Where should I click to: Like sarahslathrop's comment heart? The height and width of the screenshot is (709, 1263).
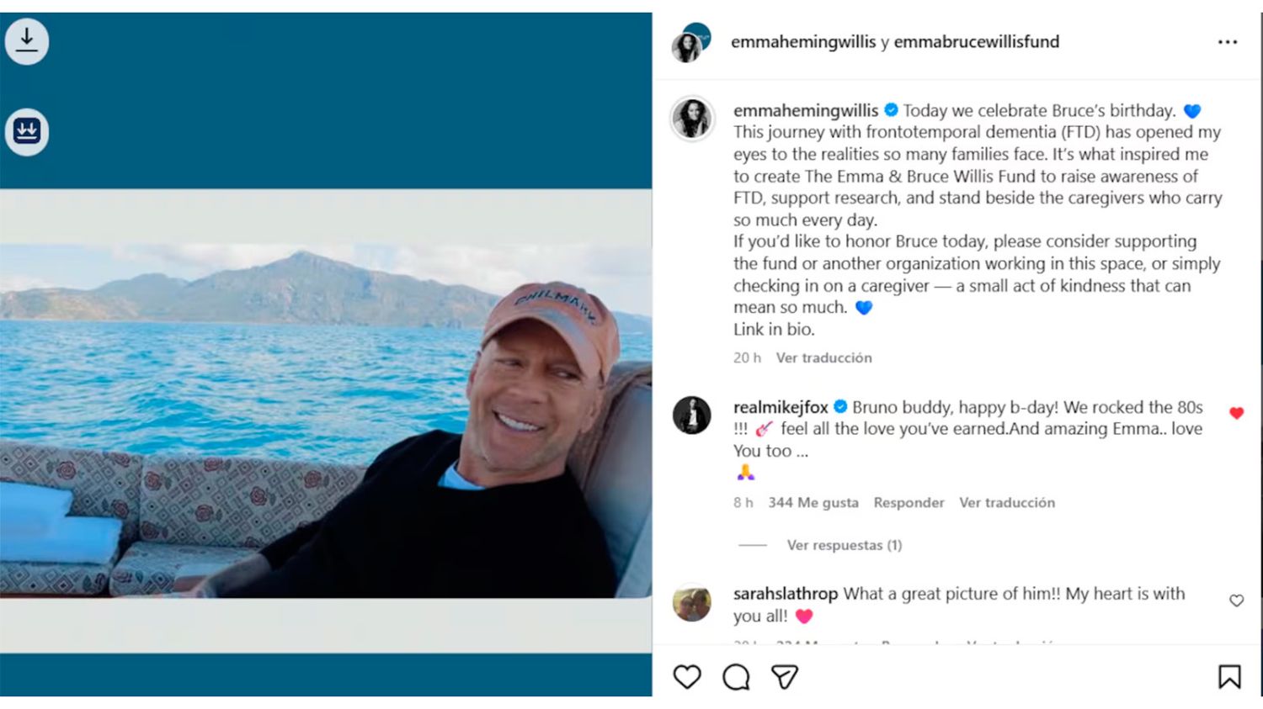(x=1236, y=601)
